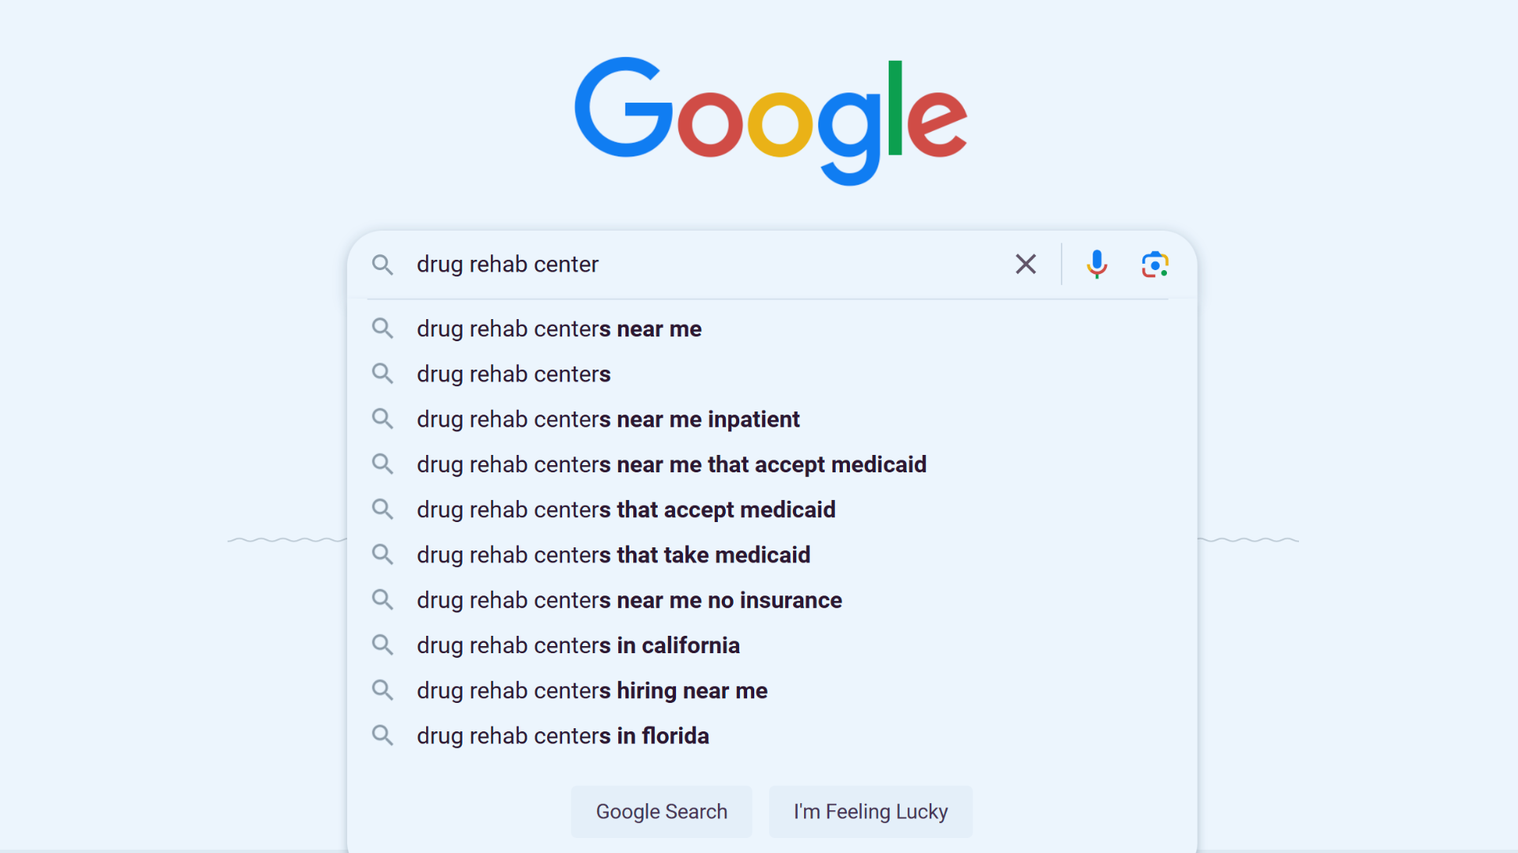Select suggestion 'drug rehab centers near me no insurance'
The height and width of the screenshot is (853, 1518).
pyautogui.click(x=629, y=599)
